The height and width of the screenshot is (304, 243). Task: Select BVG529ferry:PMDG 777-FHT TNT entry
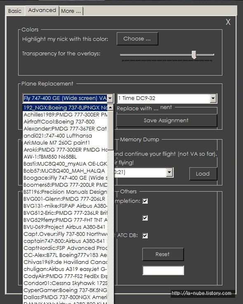(x=65, y=220)
